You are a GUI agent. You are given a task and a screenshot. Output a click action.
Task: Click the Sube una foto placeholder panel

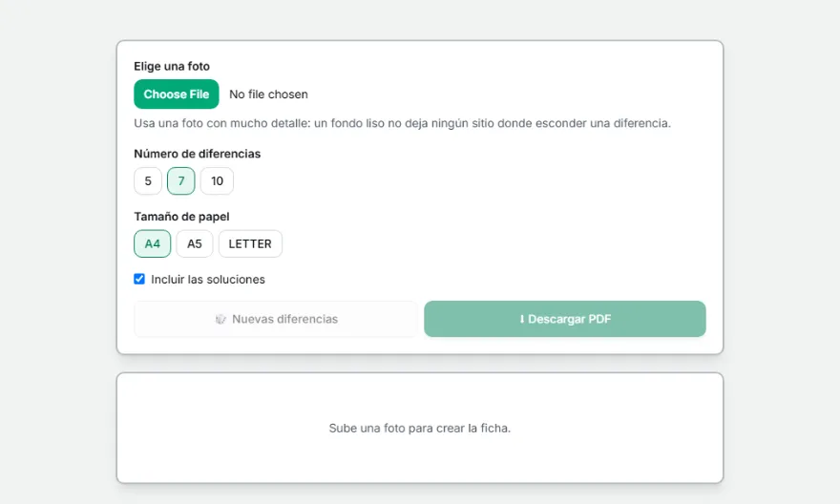420,428
